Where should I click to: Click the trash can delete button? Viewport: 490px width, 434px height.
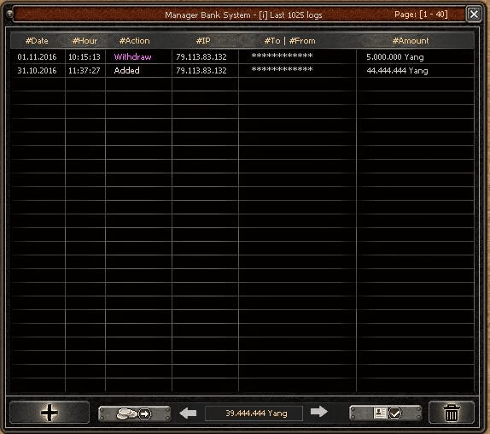[452, 413]
